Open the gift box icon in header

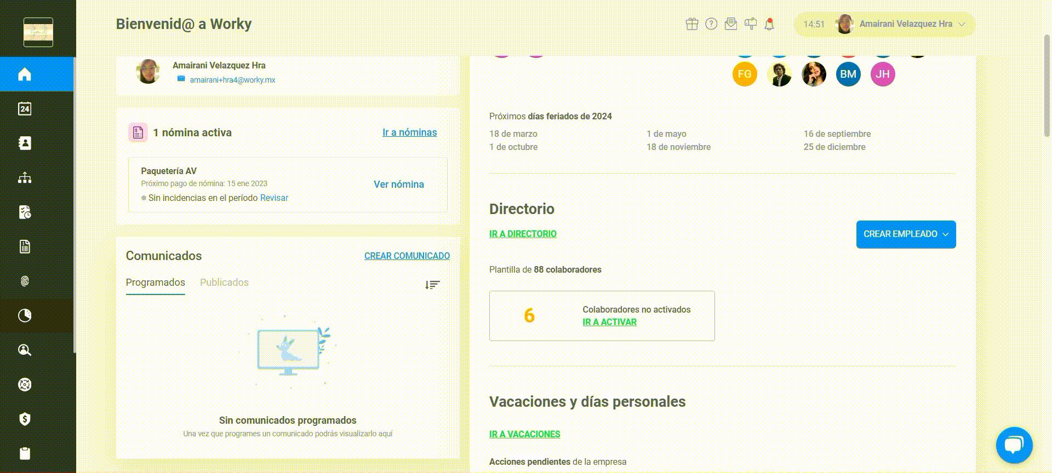coord(691,24)
